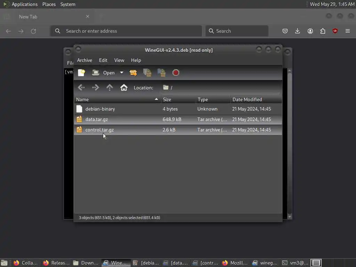Click the data.tar.gz archive icon
Screen dimensions: 356x267
[x=79, y=119]
